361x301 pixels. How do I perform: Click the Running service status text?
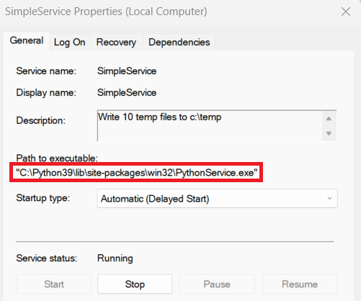click(x=115, y=259)
